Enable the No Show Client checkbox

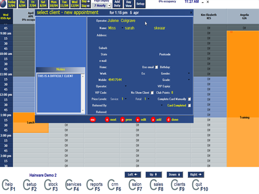(152, 93)
